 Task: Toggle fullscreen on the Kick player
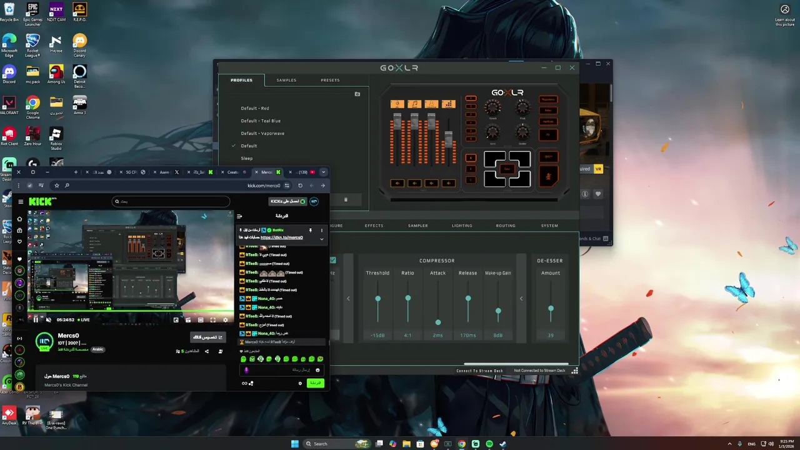click(213, 320)
